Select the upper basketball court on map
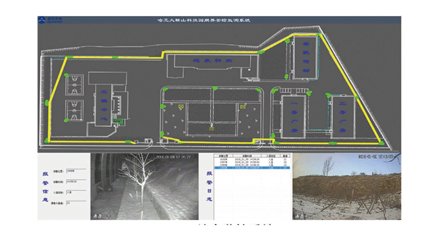Image resolution: width=442 pixels, height=233 pixels. [74, 84]
